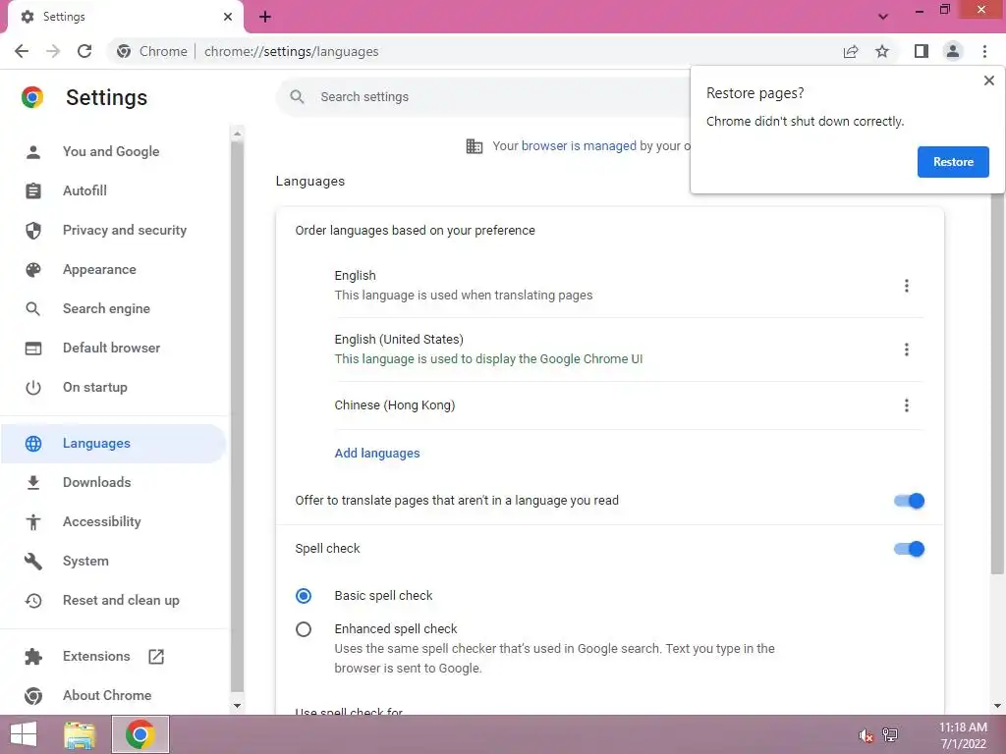Screen dimensions: 1006x754
Task: Close the Settings tab
Action: click(228, 17)
